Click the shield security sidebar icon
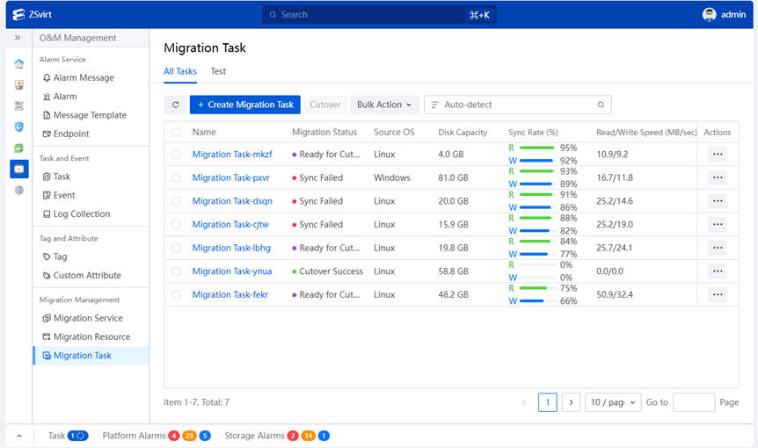758x448 pixels. coord(18,127)
